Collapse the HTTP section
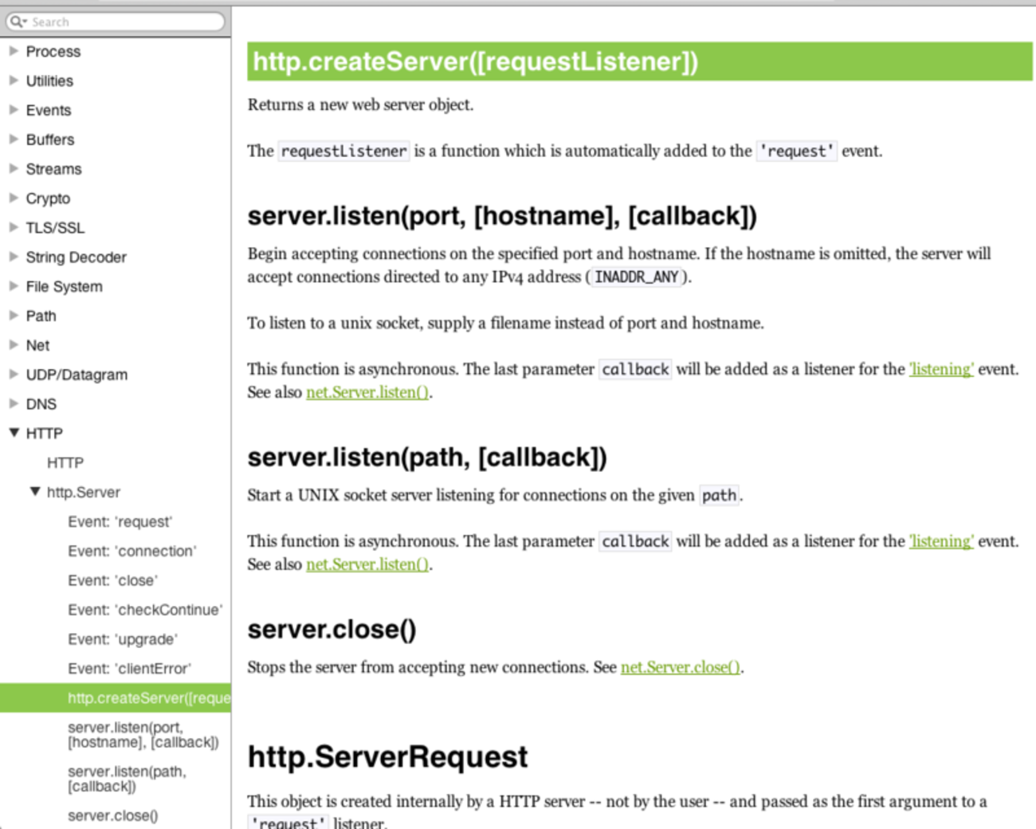 pos(14,433)
